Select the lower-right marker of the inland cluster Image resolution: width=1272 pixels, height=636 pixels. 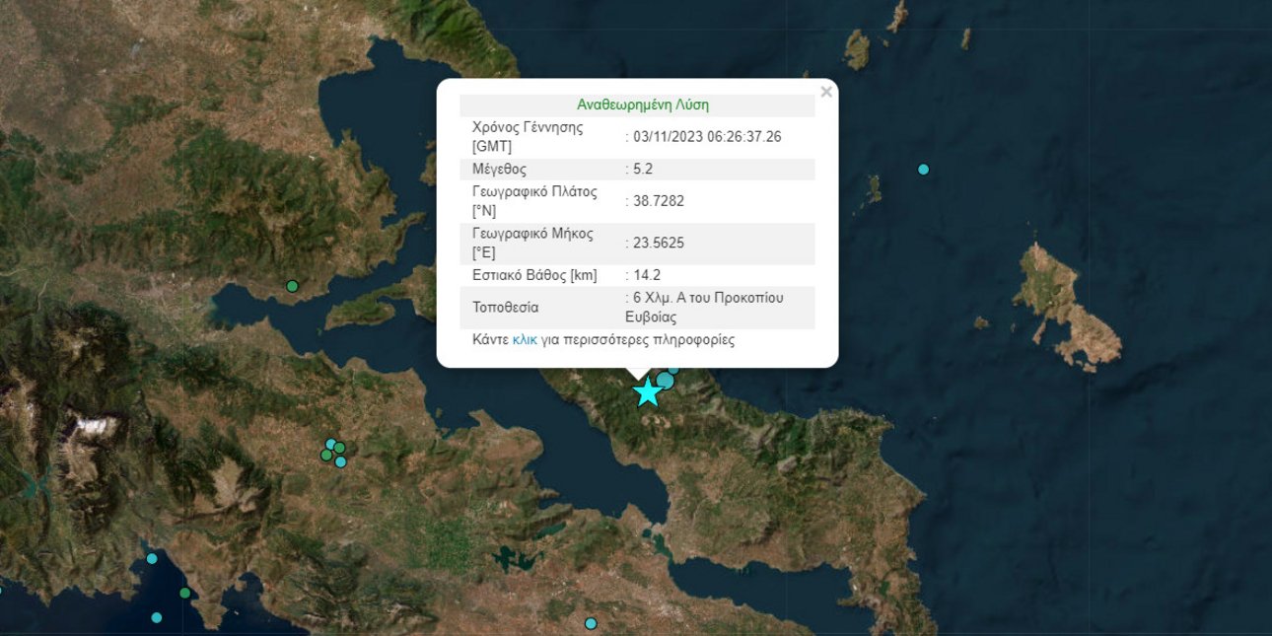(340, 462)
